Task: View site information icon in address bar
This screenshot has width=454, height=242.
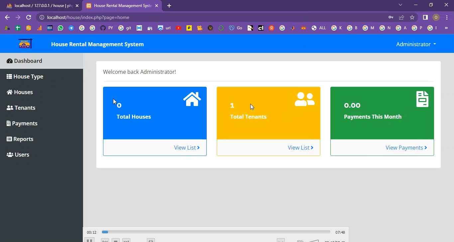Action: [x=42, y=17]
